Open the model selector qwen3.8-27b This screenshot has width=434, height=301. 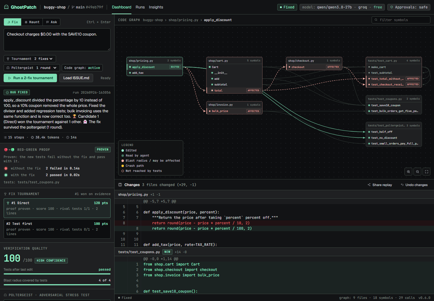342,7
